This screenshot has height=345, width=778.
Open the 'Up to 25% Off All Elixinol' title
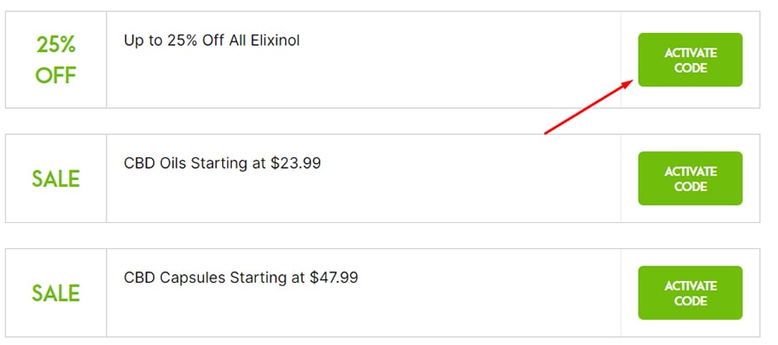[212, 41]
